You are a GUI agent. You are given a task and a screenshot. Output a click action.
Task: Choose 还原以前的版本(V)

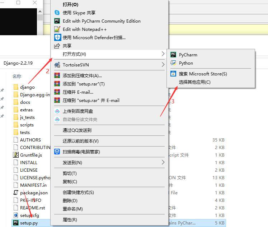80,141
